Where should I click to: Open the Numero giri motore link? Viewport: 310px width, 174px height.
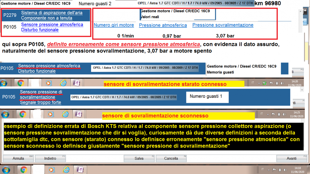[x=114, y=25]
